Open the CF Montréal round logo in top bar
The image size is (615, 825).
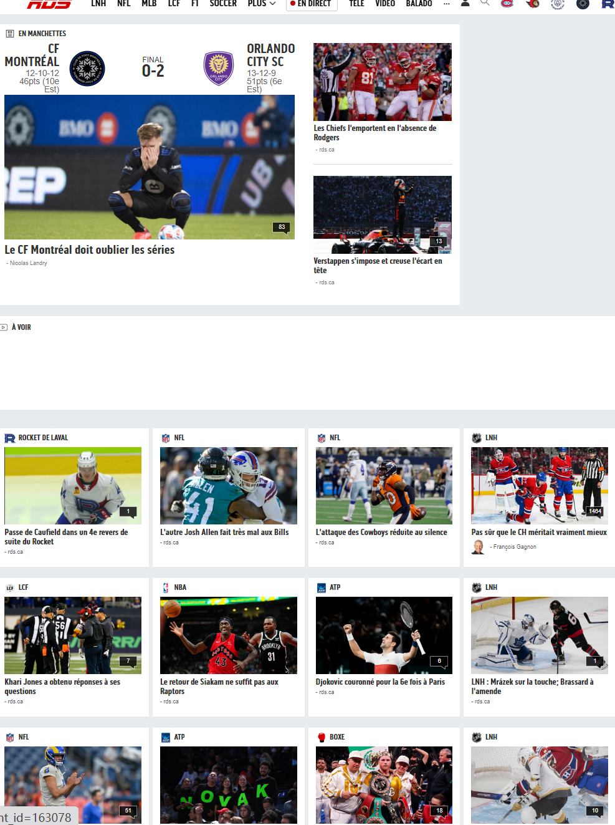coord(583,3)
